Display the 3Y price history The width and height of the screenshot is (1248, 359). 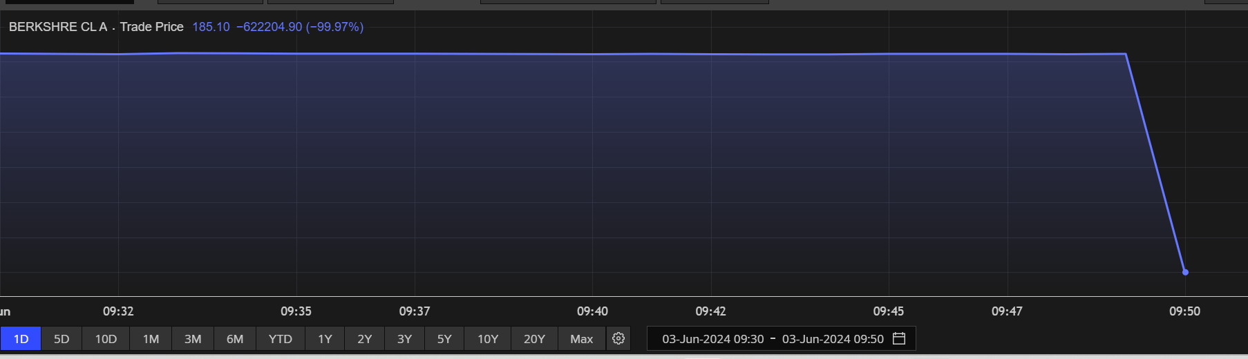pyautogui.click(x=404, y=339)
